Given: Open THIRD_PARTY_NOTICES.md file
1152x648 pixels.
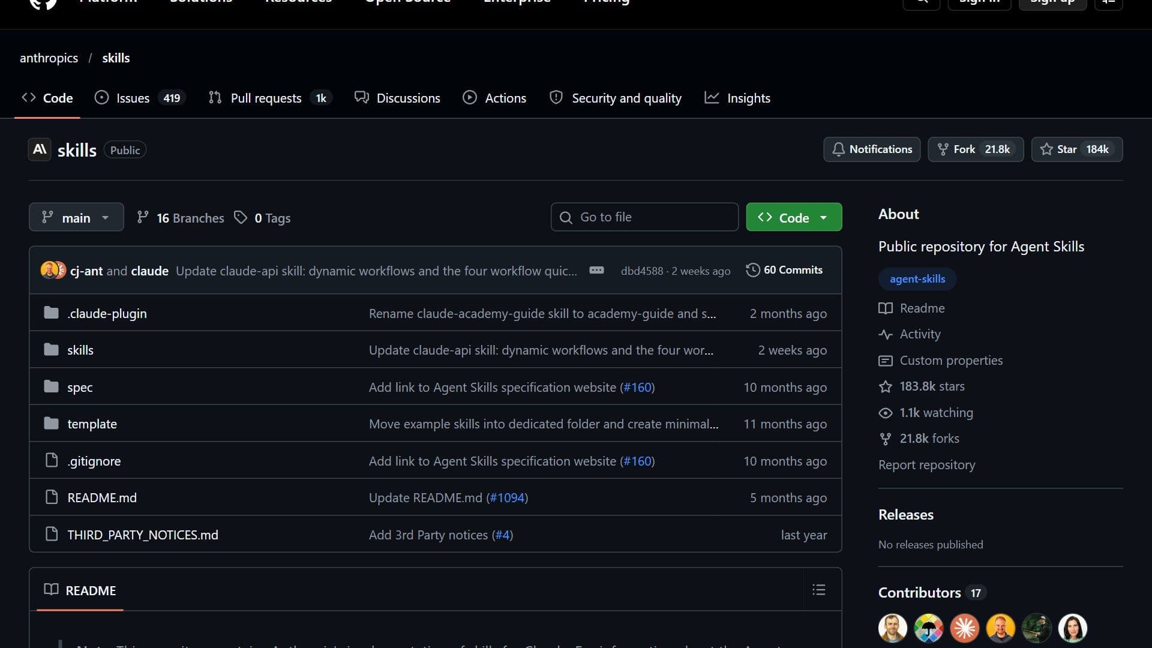Looking at the screenshot, I should 143,535.
